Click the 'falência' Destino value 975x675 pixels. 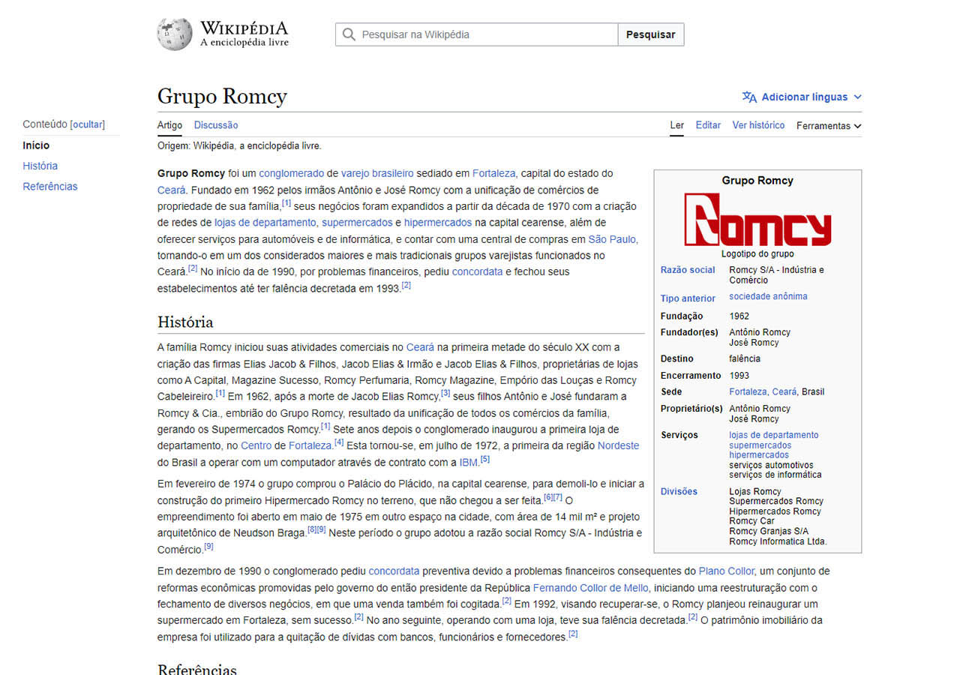click(x=745, y=359)
